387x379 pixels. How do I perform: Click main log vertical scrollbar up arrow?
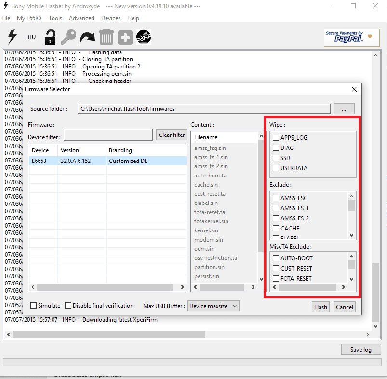375,55
